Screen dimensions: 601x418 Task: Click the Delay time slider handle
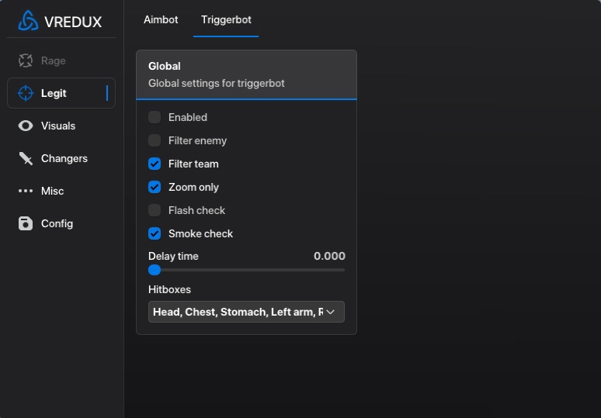155,270
